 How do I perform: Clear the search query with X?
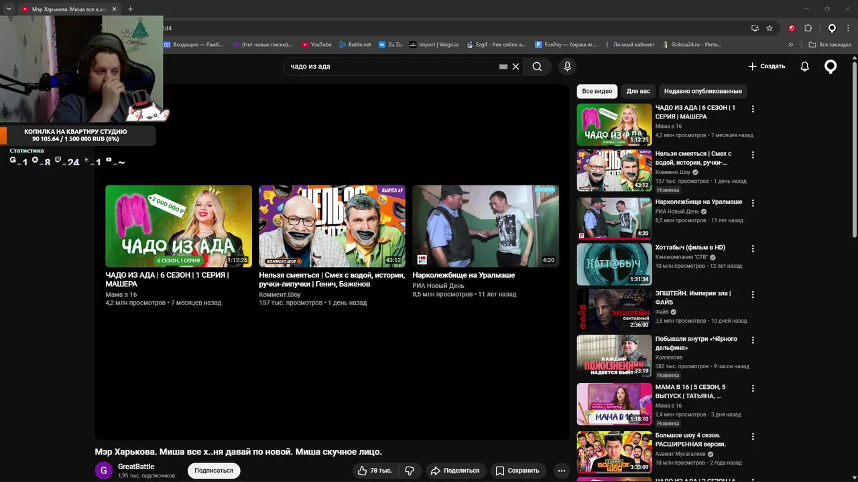[x=515, y=66]
